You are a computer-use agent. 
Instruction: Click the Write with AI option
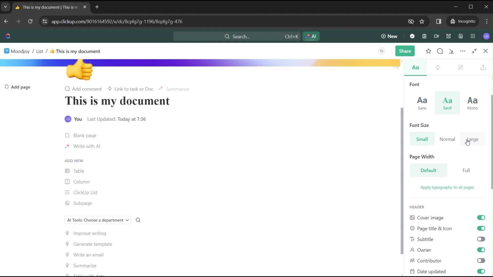coord(87,146)
